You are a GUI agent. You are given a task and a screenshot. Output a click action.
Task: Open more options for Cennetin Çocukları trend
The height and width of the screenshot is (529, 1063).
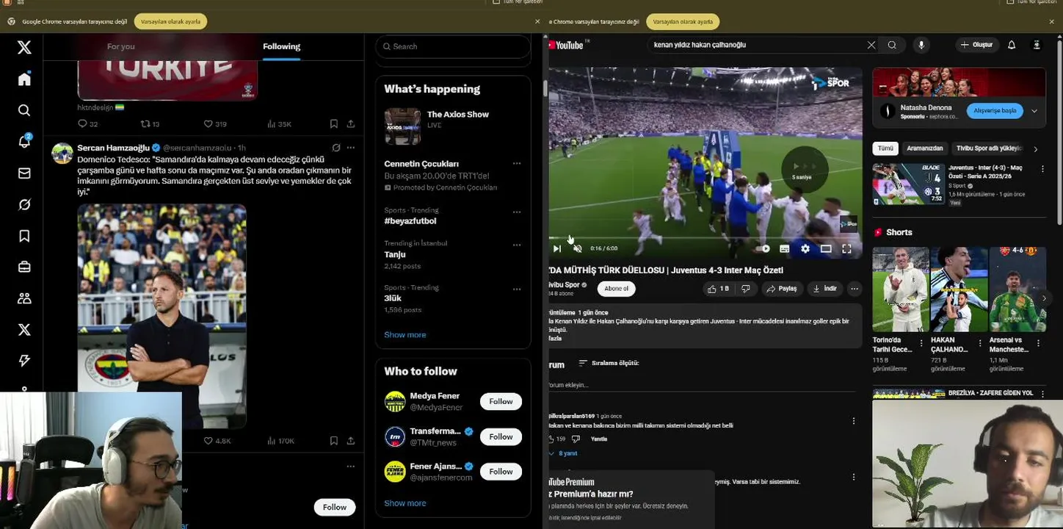click(517, 164)
